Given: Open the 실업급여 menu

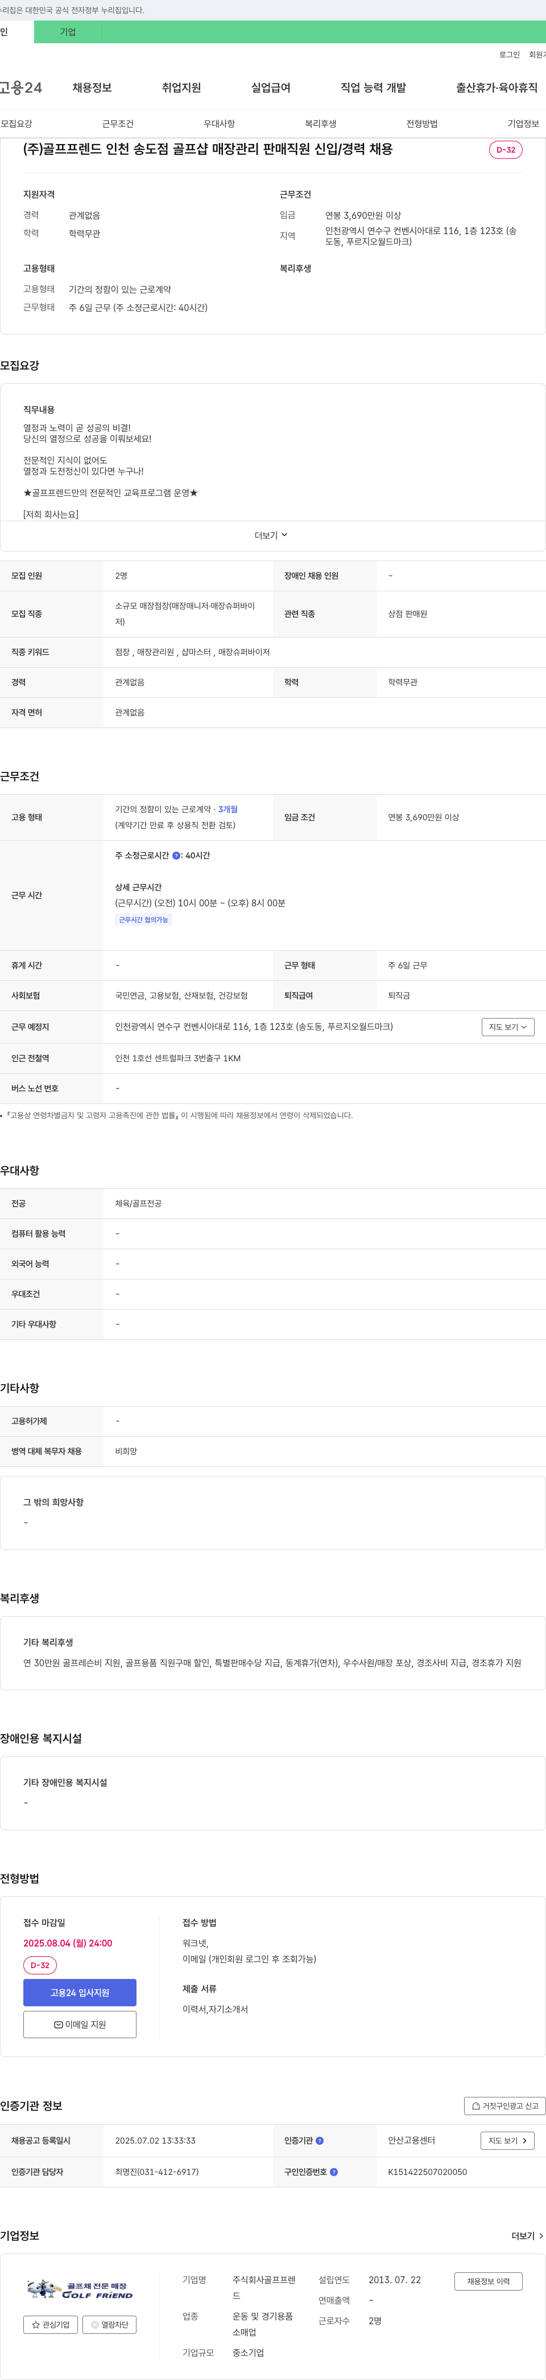Looking at the screenshot, I should click(x=270, y=88).
